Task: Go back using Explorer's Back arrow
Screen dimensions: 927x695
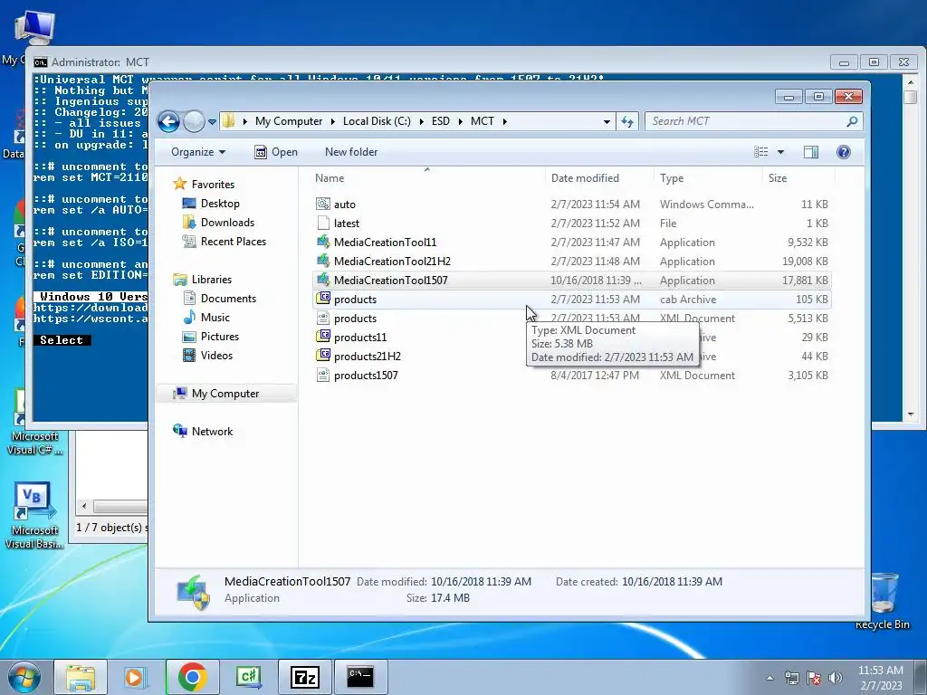Action: coord(168,122)
